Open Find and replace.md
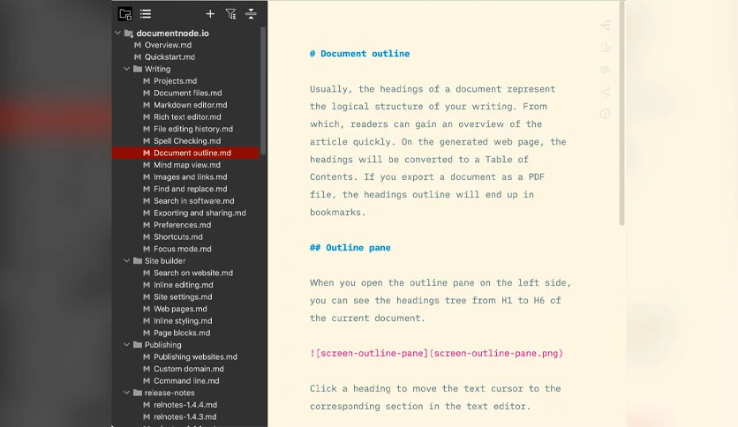The image size is (738, 427). click(190, 189)
